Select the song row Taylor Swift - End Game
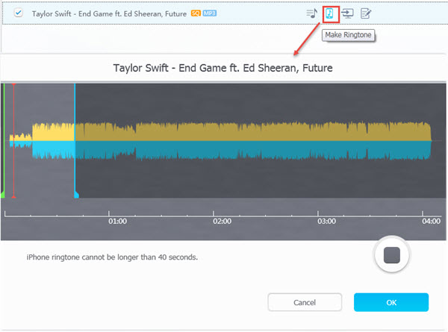 pyautogui.click(x=224, y=13)
